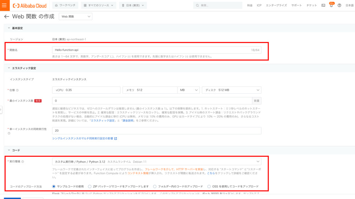Click region text ap-northeast-1
355x199 pixels.
(76, 39)
